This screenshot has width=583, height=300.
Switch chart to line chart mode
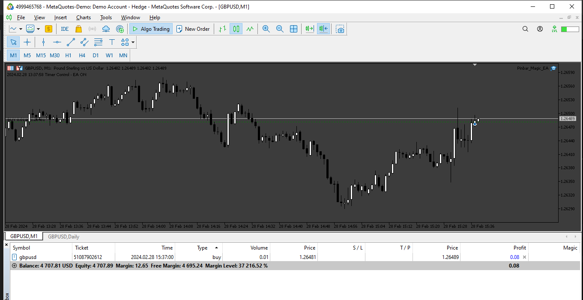[x=250, y=29]
